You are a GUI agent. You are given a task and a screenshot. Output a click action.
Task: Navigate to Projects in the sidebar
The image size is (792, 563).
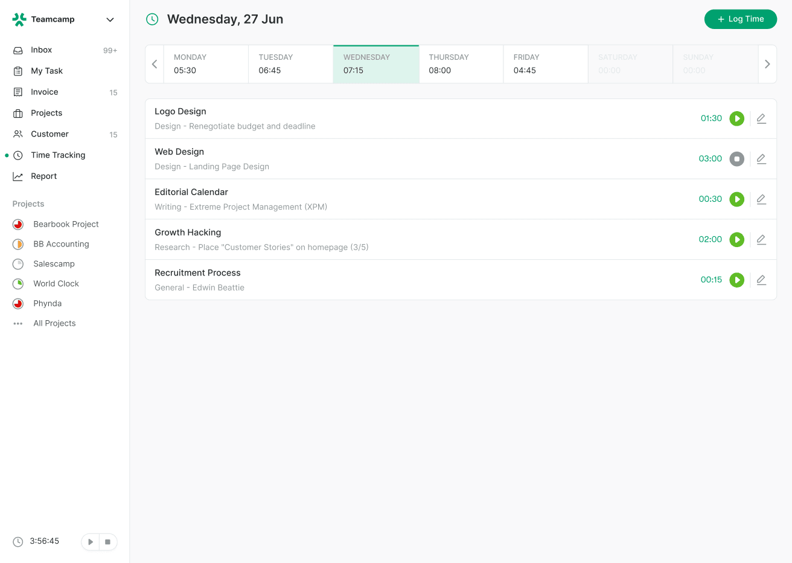(x=47, y=113)
